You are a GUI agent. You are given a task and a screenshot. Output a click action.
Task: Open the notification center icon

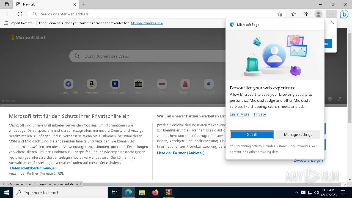[x=343, y=193]
